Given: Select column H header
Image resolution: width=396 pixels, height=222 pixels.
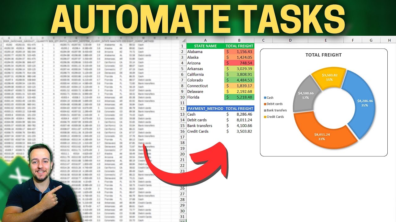Looking at the screenshot, I should point(390,40).
